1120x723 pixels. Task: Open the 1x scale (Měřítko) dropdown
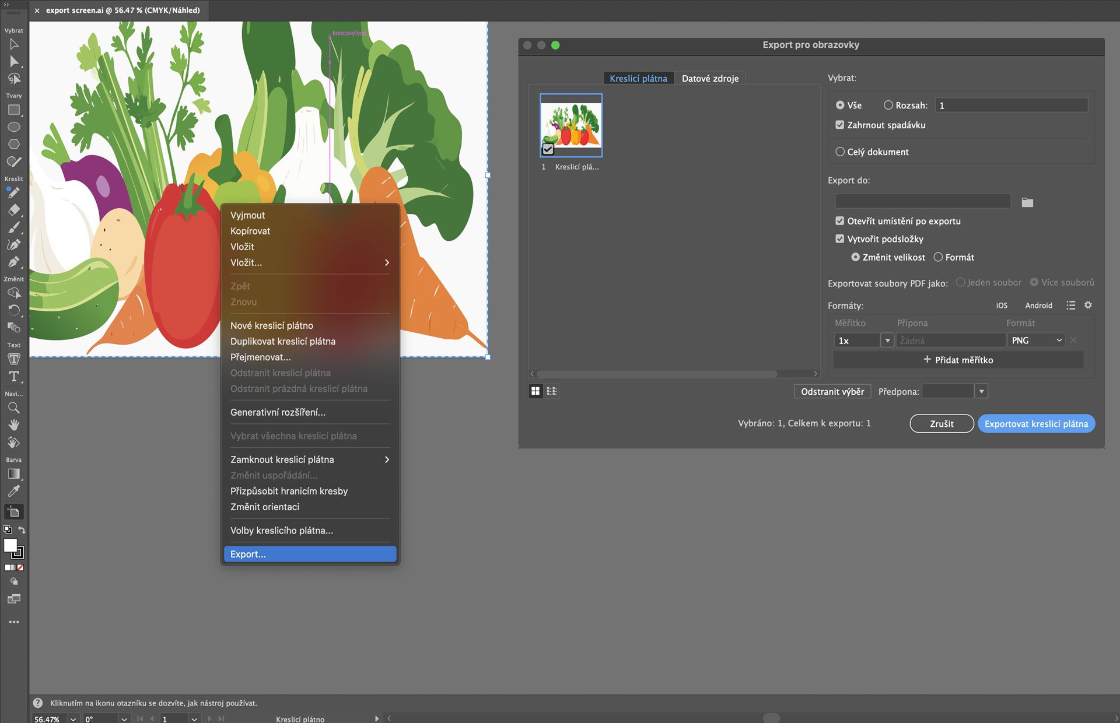[x=887, y=340]
